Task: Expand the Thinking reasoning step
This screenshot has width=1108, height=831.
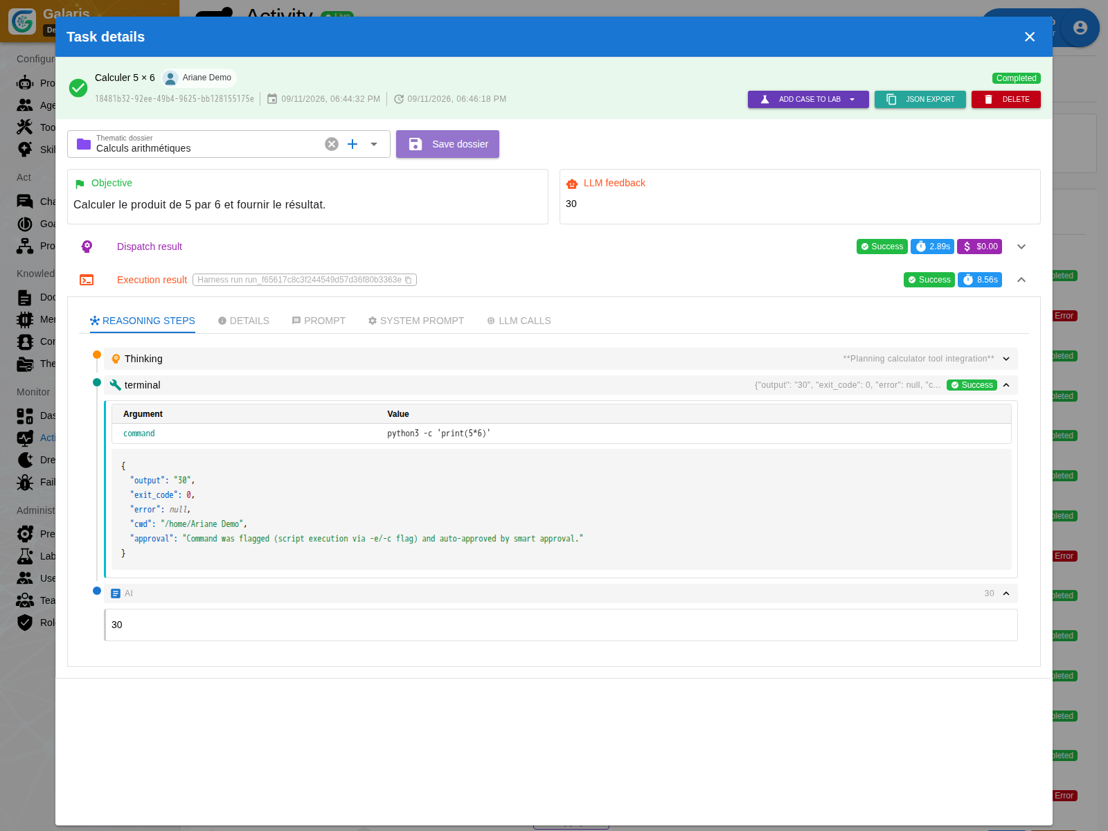Action: (x=1006, y=359)
